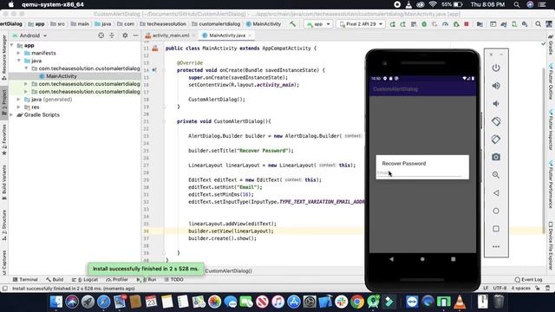The height and width of the screenshot is (312, 555).
Task: Open the Terminal tool window tab
Action: (x=25, y=279)
